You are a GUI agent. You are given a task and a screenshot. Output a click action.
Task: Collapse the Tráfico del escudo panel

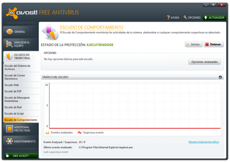point(220,77)
